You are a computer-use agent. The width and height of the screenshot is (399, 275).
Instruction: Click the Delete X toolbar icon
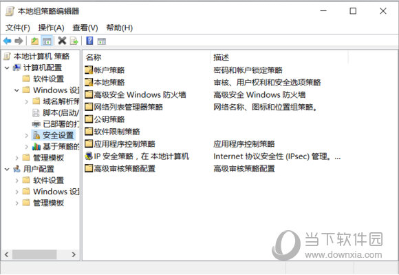[x=62, y=41]
